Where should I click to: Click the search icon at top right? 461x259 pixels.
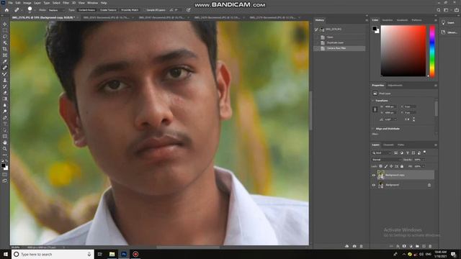[x=439, y=10]
